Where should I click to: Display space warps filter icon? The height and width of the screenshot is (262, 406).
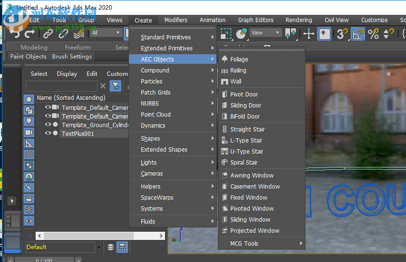tap(29, 155)
